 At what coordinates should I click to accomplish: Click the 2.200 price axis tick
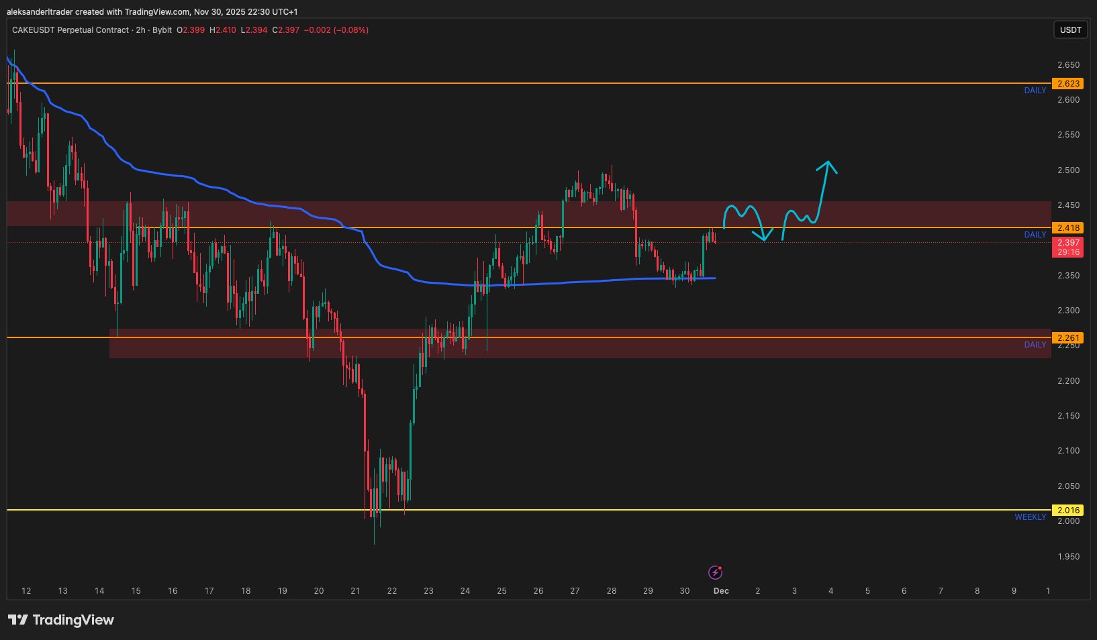pyautogui.click(x=1068, y=381)
